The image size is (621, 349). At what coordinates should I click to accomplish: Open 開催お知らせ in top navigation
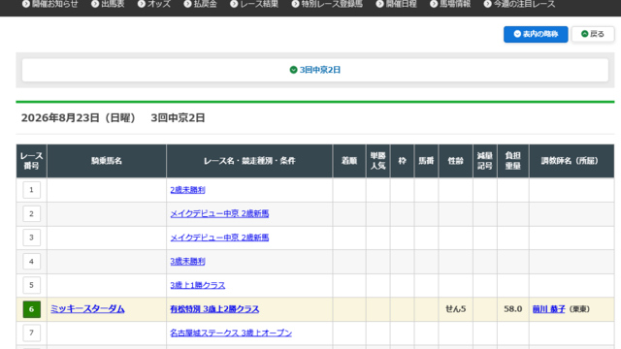(x=49, y=4)
